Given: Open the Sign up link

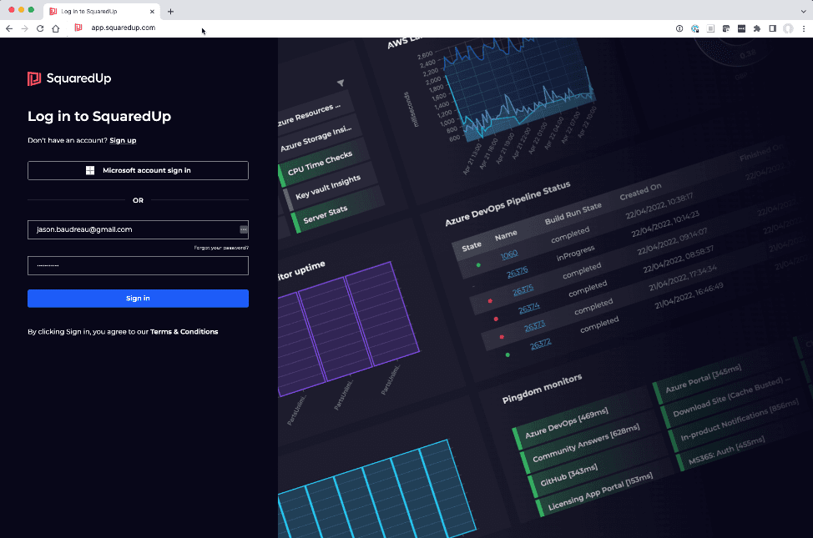Looking at the screenshot, I should [123, 140].
